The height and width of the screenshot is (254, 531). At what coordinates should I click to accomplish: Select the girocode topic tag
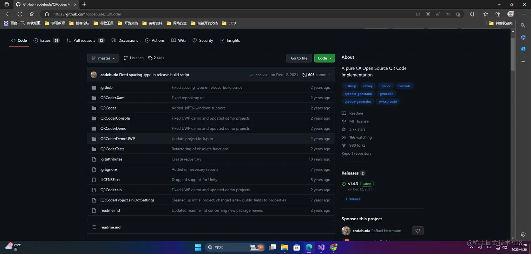click(x=386, y=94)
